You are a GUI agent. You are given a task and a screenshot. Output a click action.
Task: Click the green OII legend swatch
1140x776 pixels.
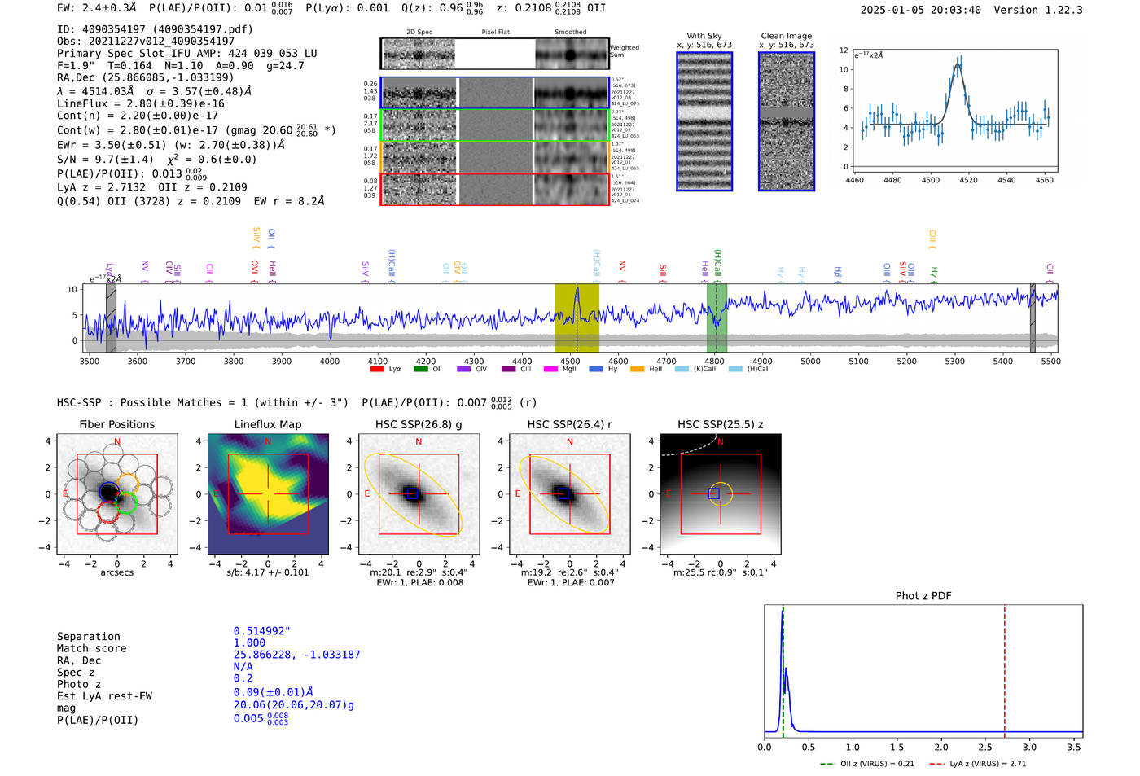pyautogui.click(x=421, y=370)
